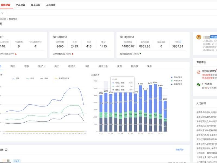
Task: Click the user avatar icon
Action: coord(199,37)
